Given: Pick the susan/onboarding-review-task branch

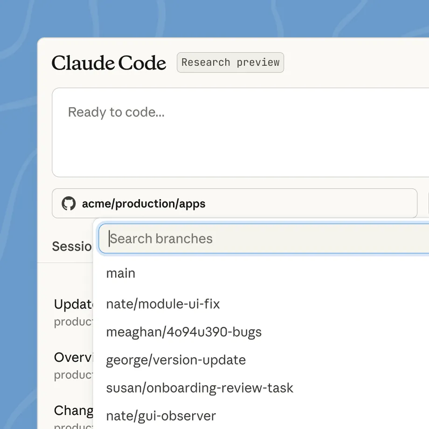Looking at the screenshot, I should pyautogui.click(x=200, y=388).
